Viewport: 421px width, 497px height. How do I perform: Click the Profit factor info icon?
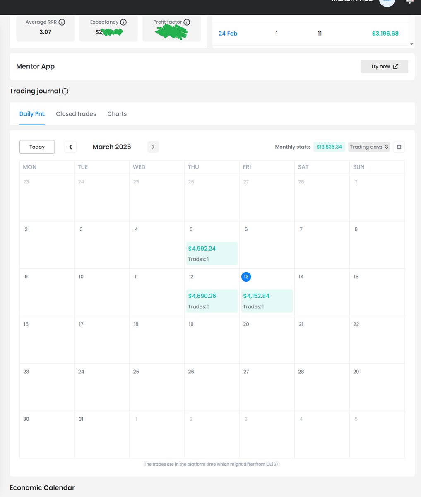tap(187, 22)
